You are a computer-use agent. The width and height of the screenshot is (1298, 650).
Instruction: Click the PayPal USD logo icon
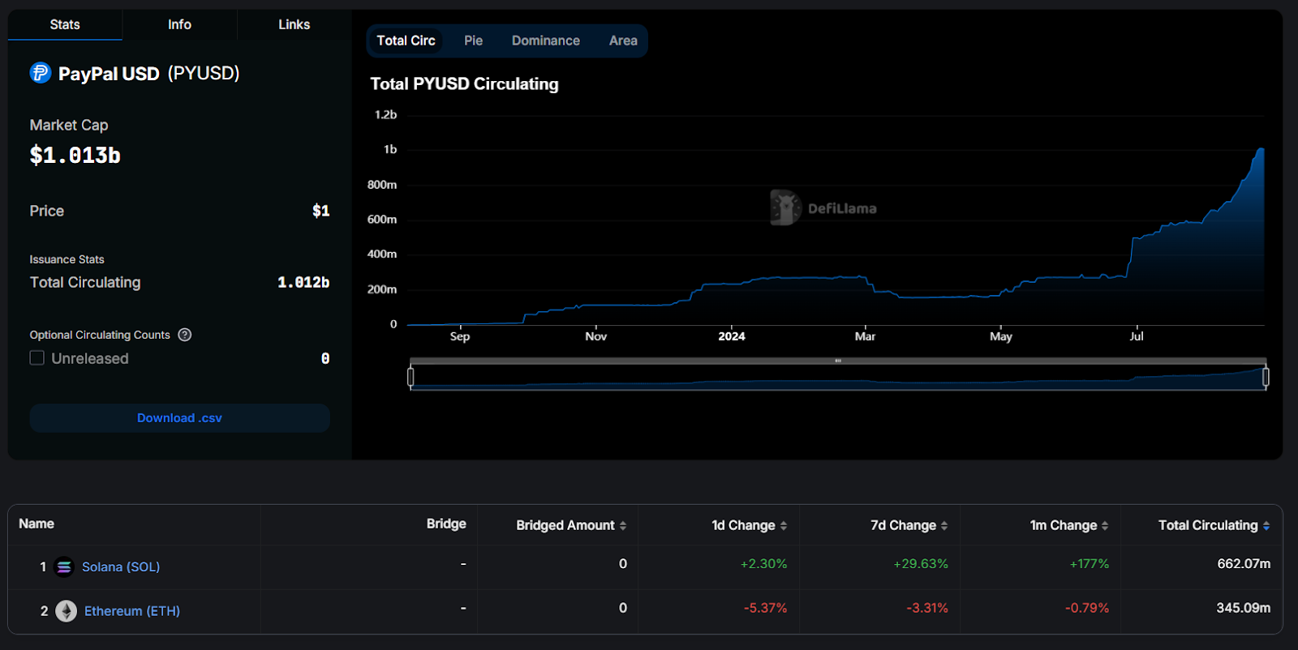(x=40, y=73)
